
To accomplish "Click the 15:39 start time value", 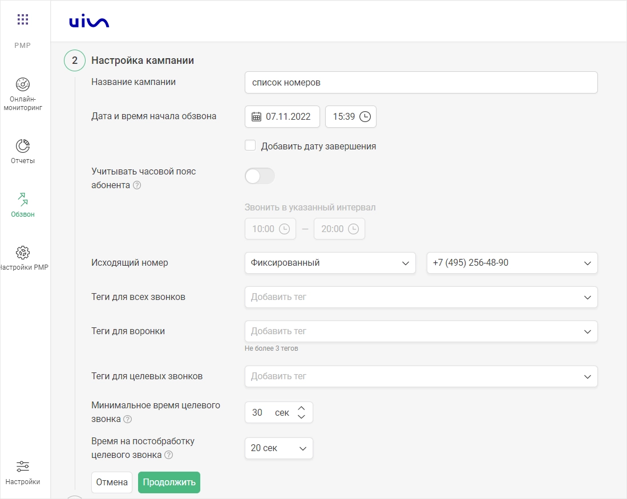I will tap(344, 117).
